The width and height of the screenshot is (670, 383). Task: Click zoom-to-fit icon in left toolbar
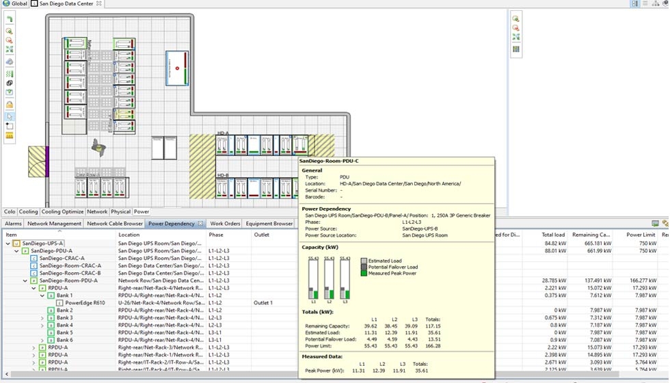pos(10,50)
